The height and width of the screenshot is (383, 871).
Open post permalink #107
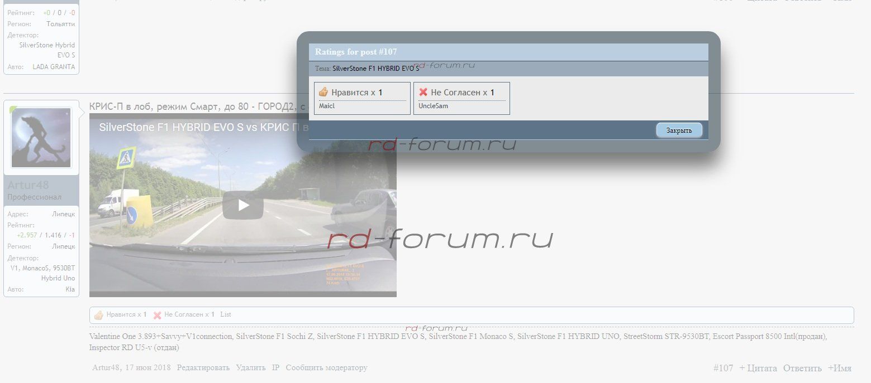coord(723,369)
